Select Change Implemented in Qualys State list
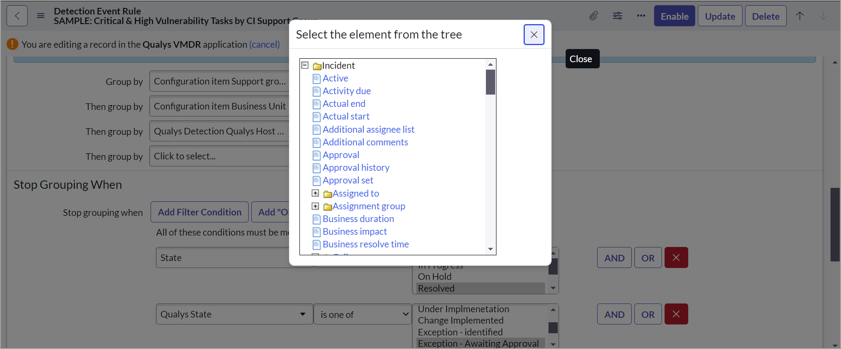Image resolution: width=841 pixels, height=349 pixels. [480, 321]
